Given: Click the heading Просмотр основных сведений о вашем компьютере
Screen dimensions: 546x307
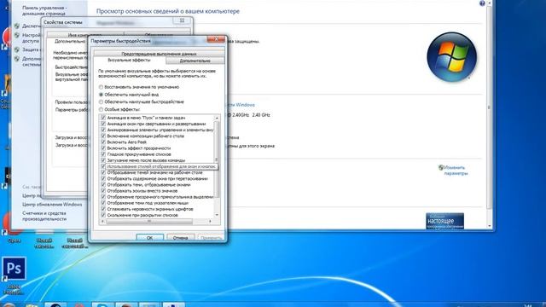Looking at the screenshot, I should point(168,11).
